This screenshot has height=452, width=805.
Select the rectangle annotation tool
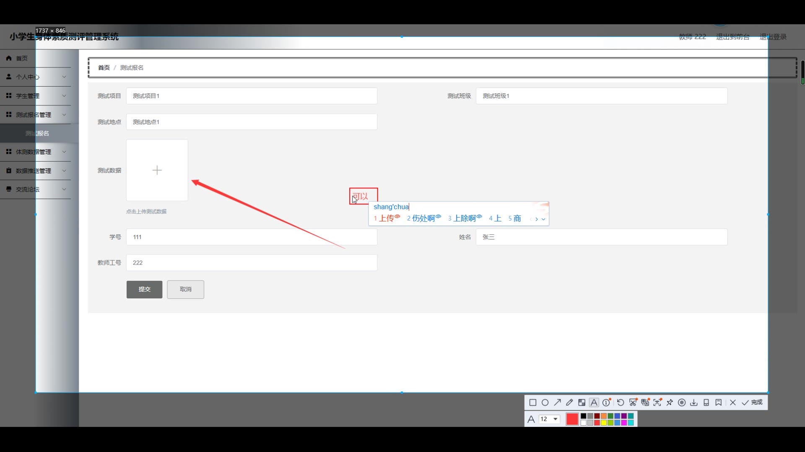(x=533, y=403)
